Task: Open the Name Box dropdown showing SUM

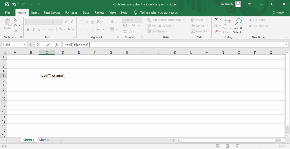Action: point(24,45)
